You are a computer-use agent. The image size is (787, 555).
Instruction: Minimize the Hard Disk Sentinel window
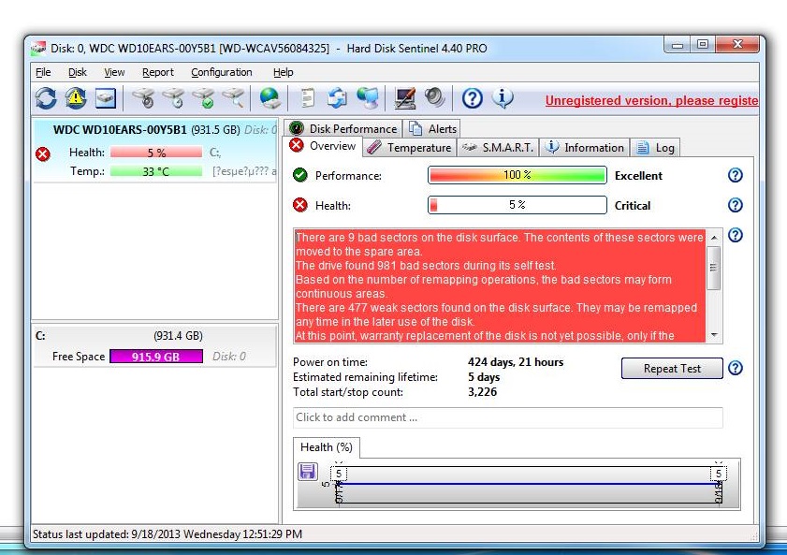(x=678, y=45)
